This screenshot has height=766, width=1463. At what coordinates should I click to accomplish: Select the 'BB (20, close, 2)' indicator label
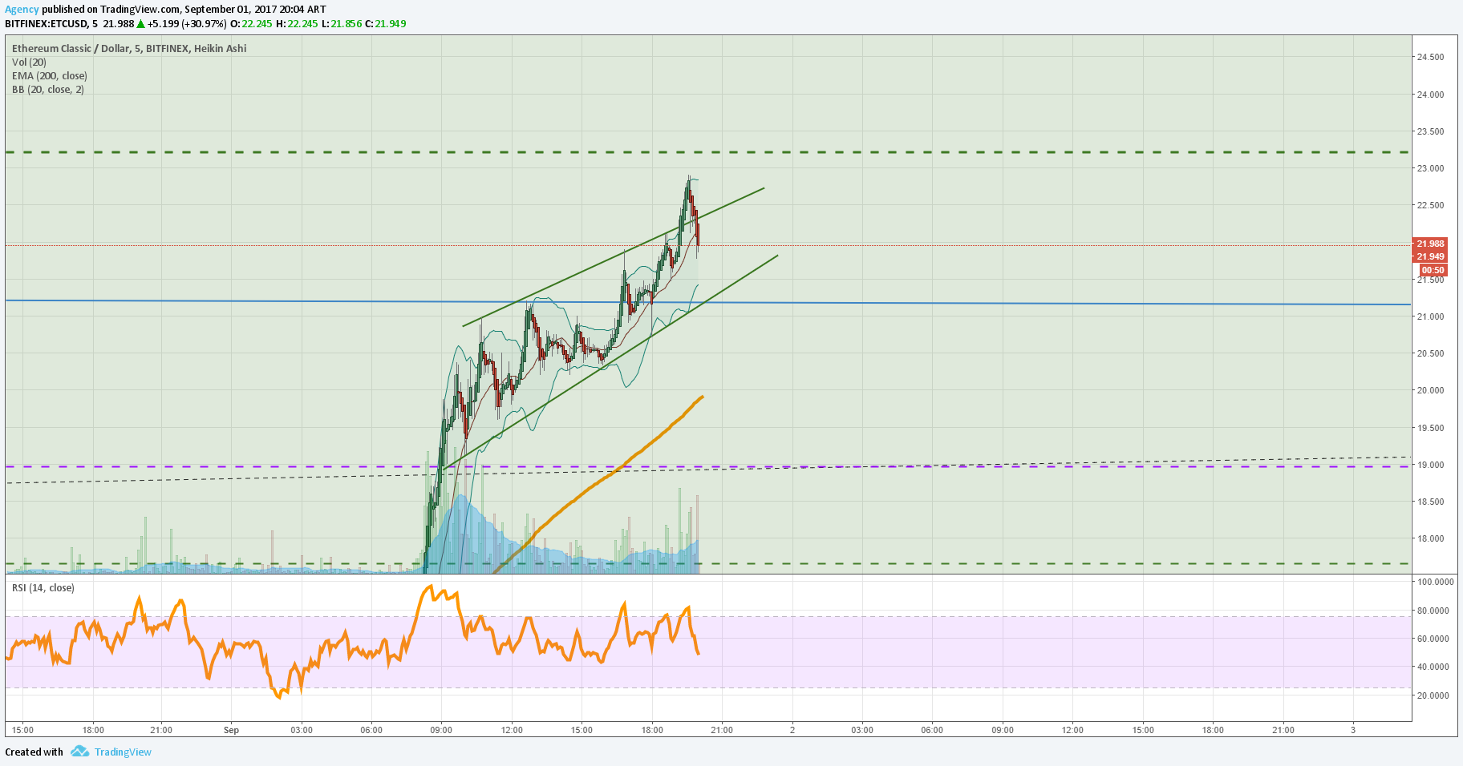48,90
